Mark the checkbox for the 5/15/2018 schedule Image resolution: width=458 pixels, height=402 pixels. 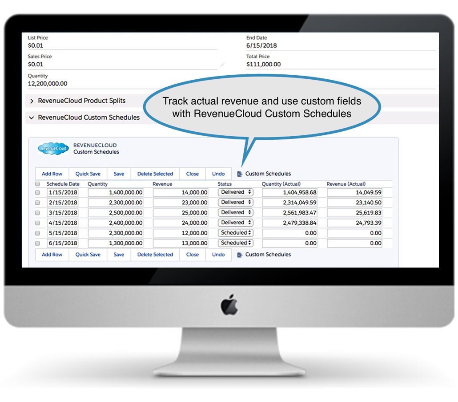click(37, 233)
